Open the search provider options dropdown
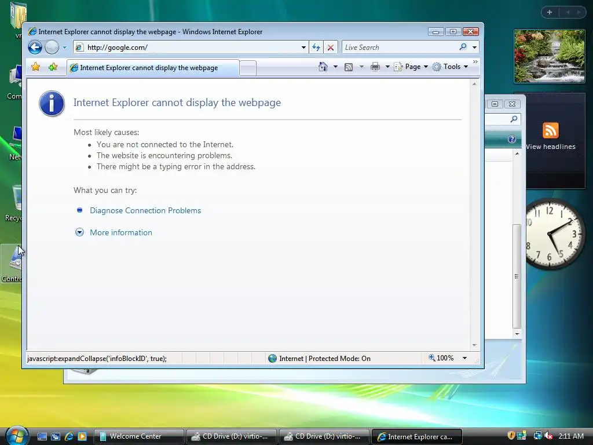 pyautogui.click(x=474, y=48)
